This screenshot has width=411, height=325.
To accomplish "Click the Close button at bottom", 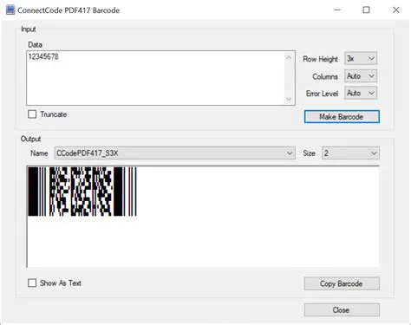I will (342, 310).
